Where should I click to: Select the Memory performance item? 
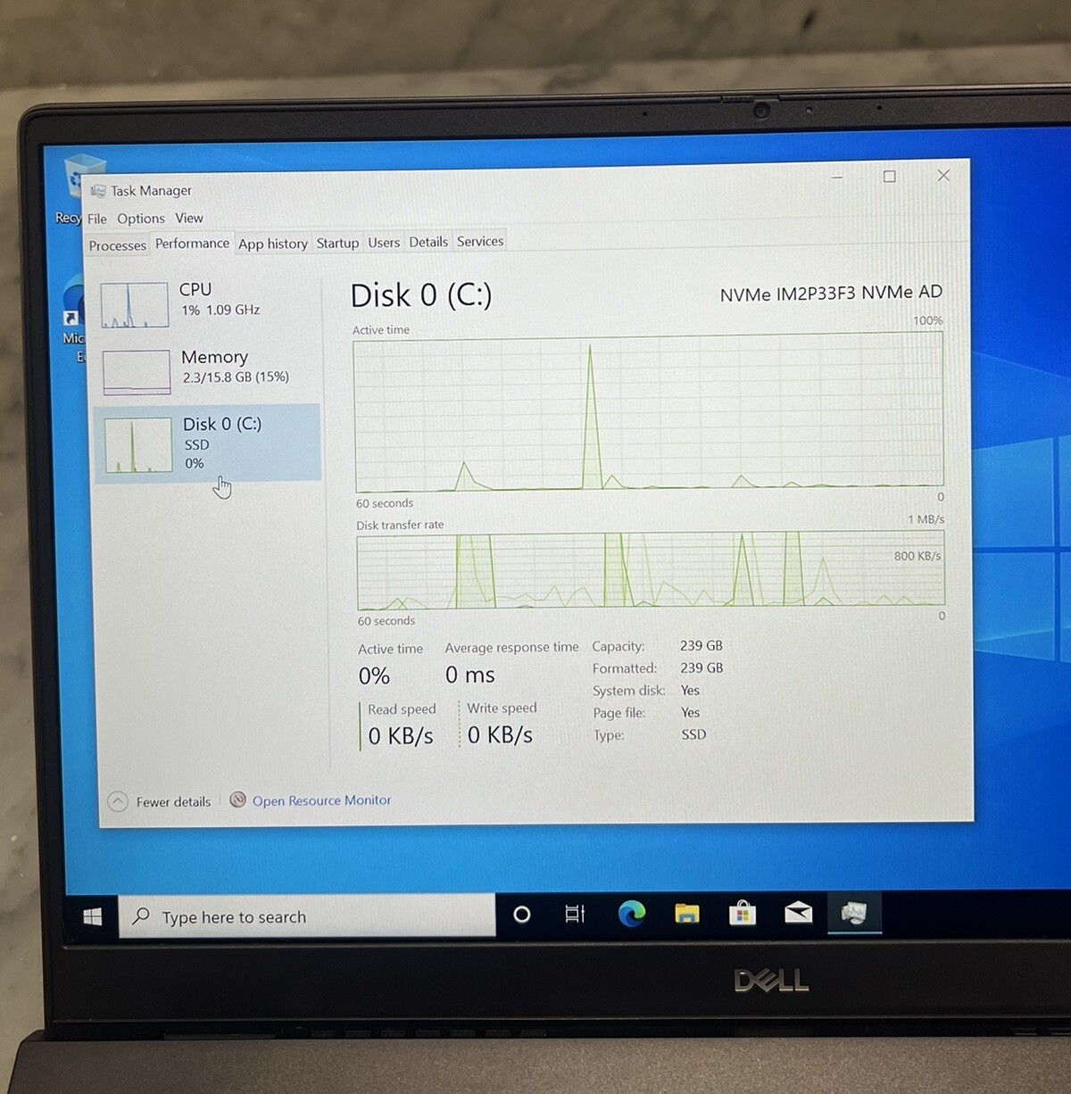[x=207, y=369]
